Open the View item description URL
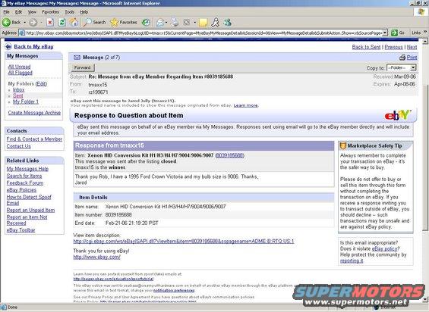Screen dimensions: 429x312 (183, 242)
